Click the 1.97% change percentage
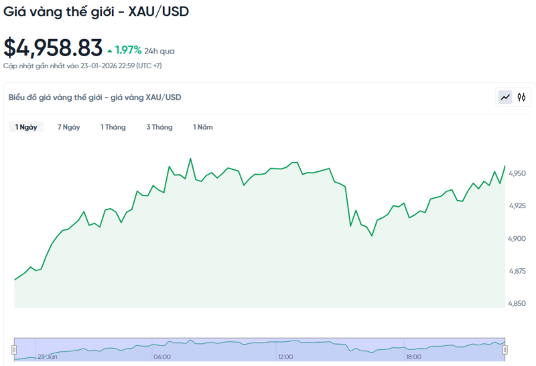Image resolution: width=536 pixels, height=366 pixels. click(128, 50)
